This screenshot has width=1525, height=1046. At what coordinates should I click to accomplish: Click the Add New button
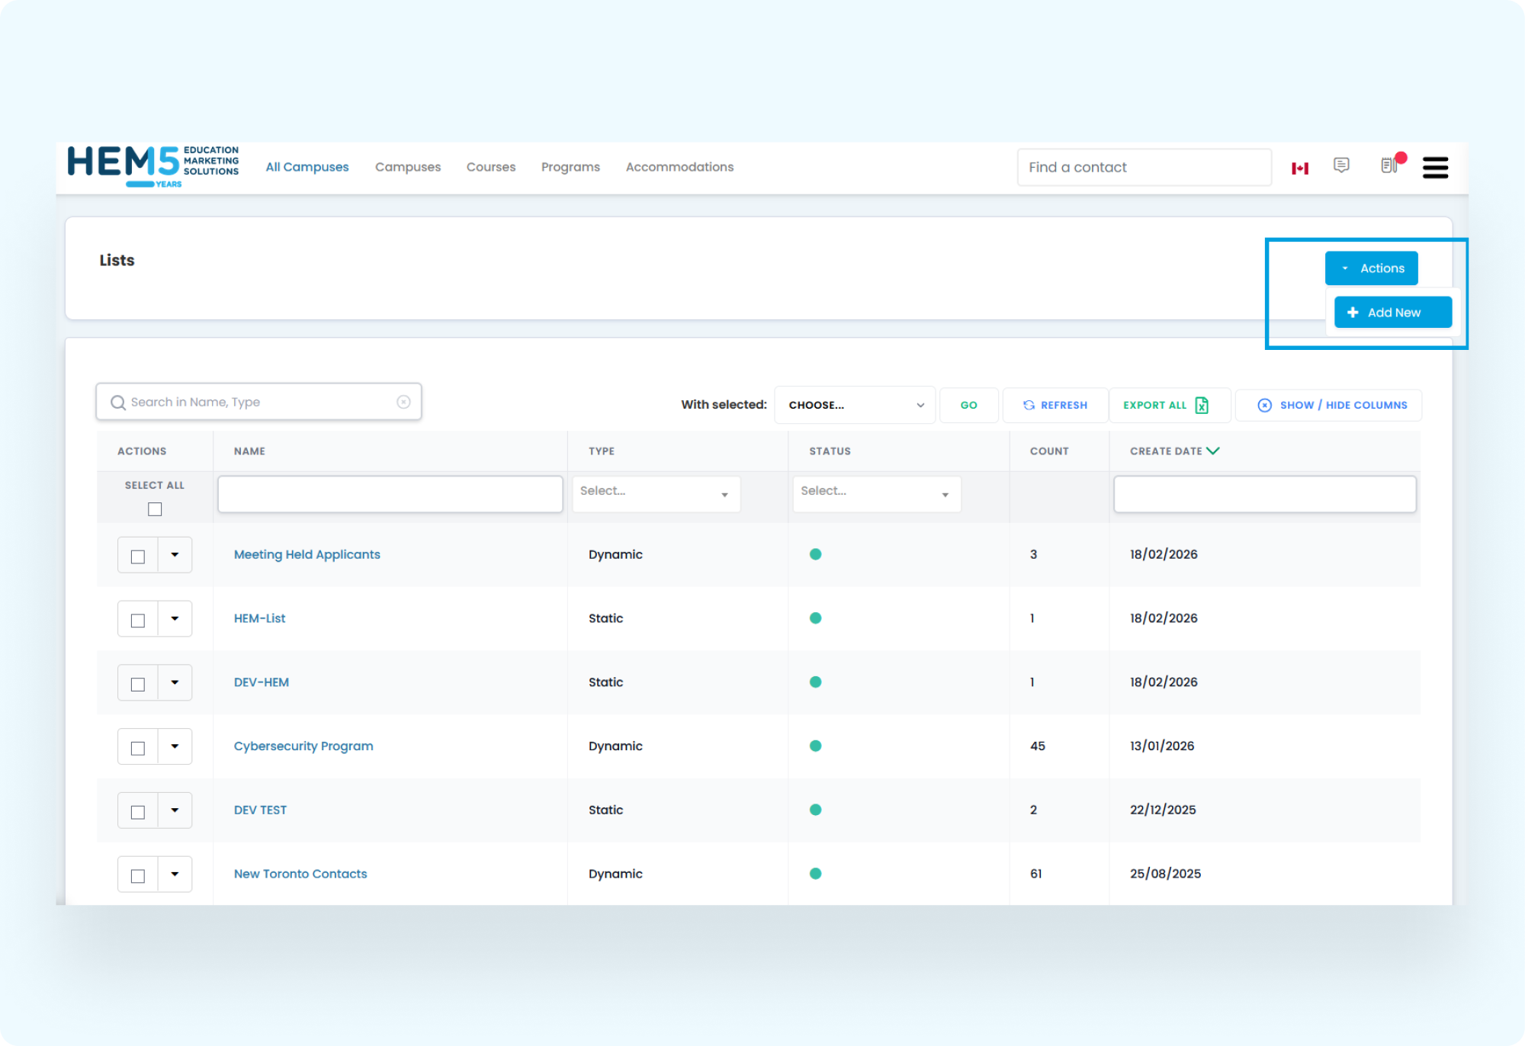1392,313
